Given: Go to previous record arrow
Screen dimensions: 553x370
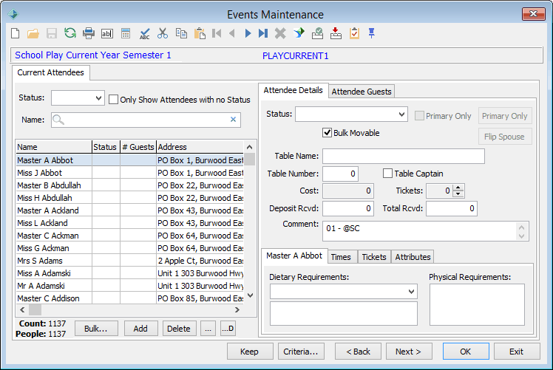Looking at the screenshot, I should [231, 33].
